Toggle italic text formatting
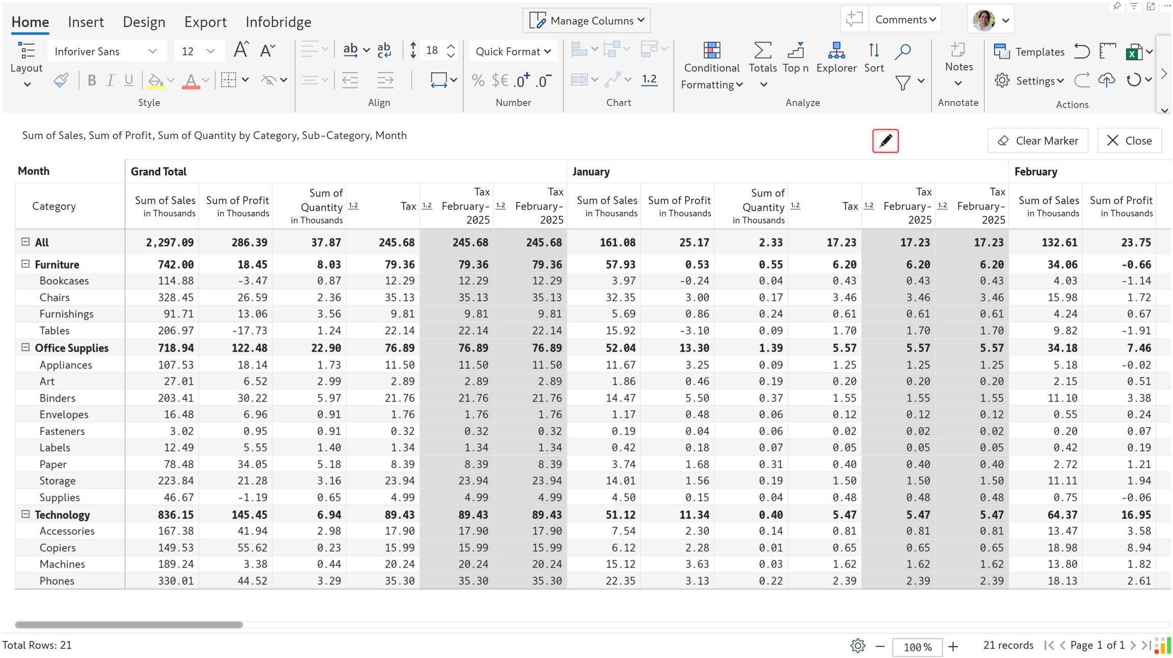Screen dimensions: 1173x658 click(x=110, y=80)
